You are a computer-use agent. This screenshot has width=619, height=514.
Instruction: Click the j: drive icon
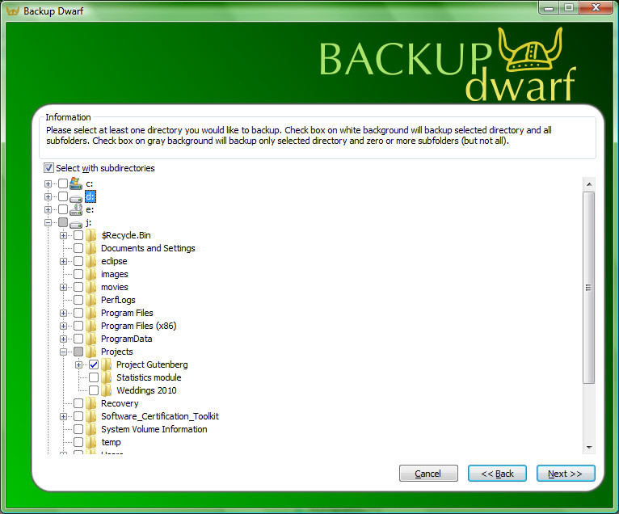[76, 223]
